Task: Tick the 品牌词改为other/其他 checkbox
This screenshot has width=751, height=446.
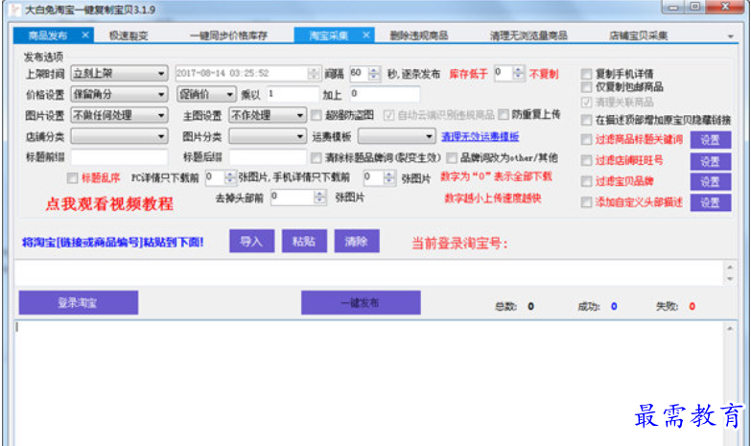Action: pos(452,157)
